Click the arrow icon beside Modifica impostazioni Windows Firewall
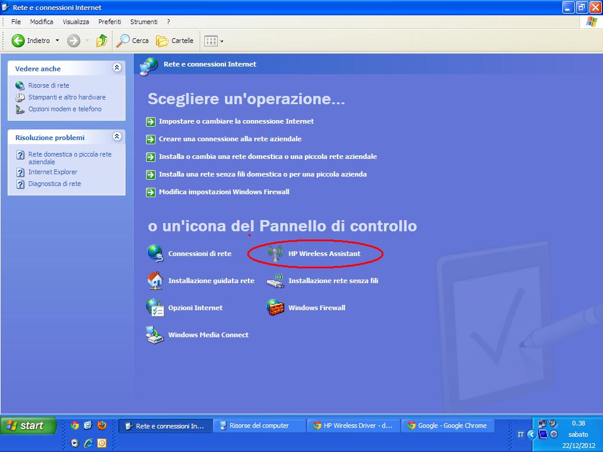The image size is (603, 452). (151, 192)
